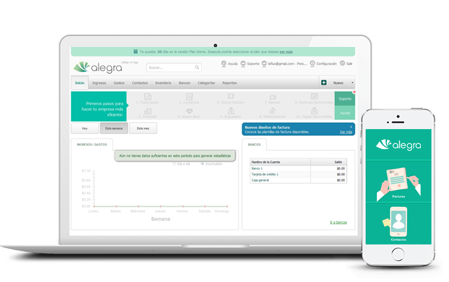Open the Ingresos menu

tap(99, 83)
